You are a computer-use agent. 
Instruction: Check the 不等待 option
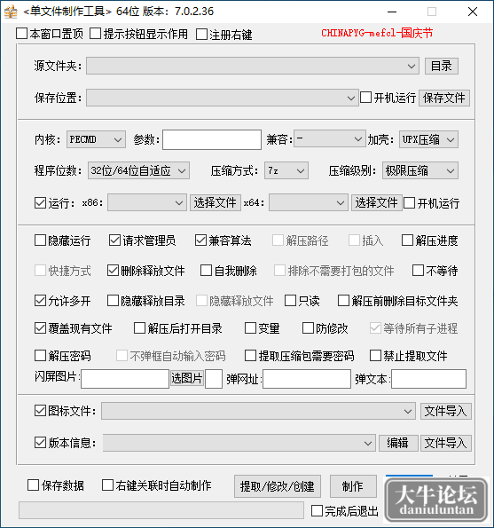click(419, 271)
